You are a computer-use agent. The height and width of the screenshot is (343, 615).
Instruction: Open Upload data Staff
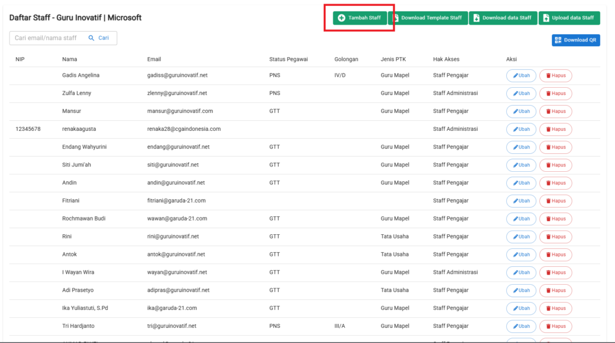(569, 18)
